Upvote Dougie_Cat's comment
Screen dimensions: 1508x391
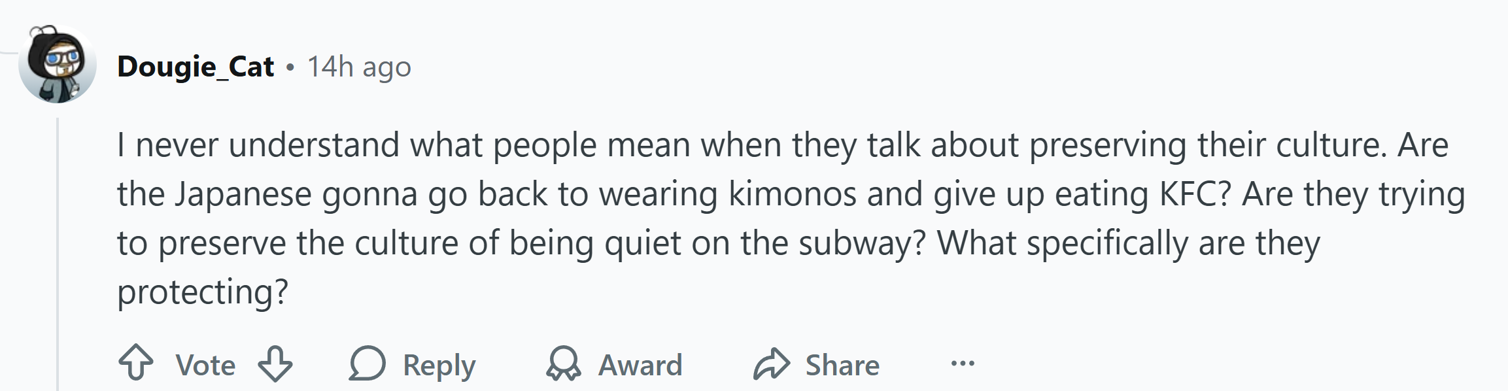(x=136, y=364)
